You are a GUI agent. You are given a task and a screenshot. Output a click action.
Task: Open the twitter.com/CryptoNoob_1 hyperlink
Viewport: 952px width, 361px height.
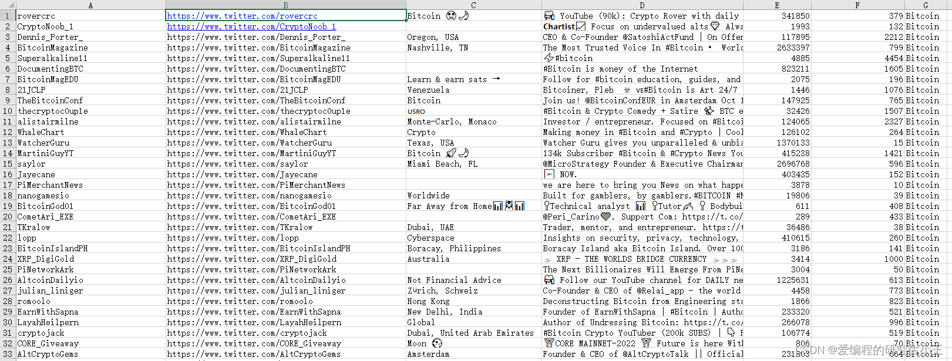pos(251,26)
